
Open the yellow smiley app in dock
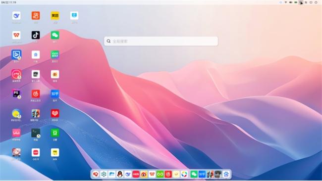[x=176, y=174]
